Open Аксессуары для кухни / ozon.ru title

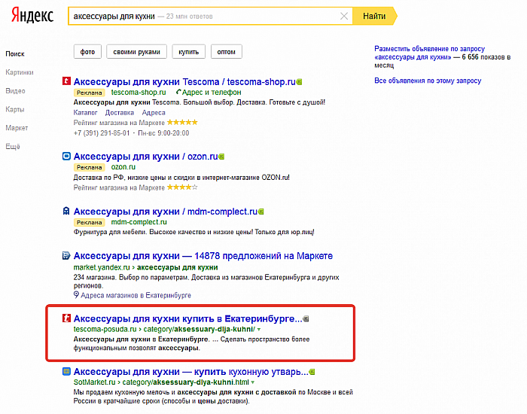click(x=145, y=157)
